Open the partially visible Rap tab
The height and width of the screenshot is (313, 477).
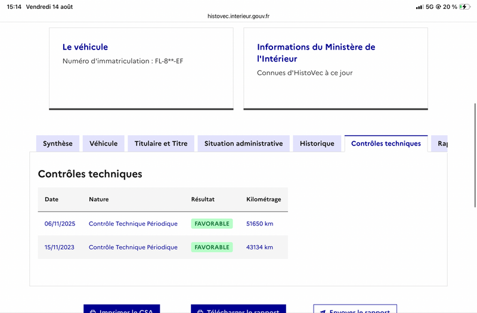pos(439,144)
